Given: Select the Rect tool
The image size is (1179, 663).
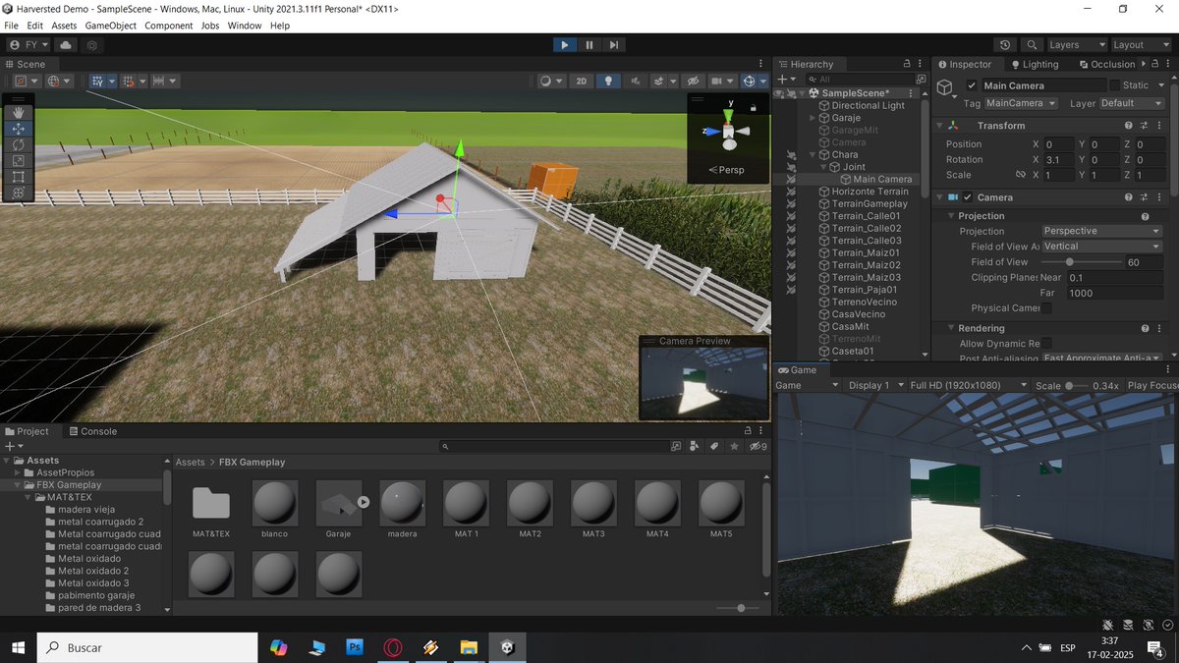Looking at the screenshot, I should pos(19,177).
